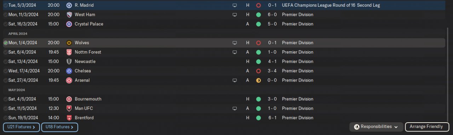Click the R. Madrid club badge icon
The image size is (453, 135).
(69, 5)
